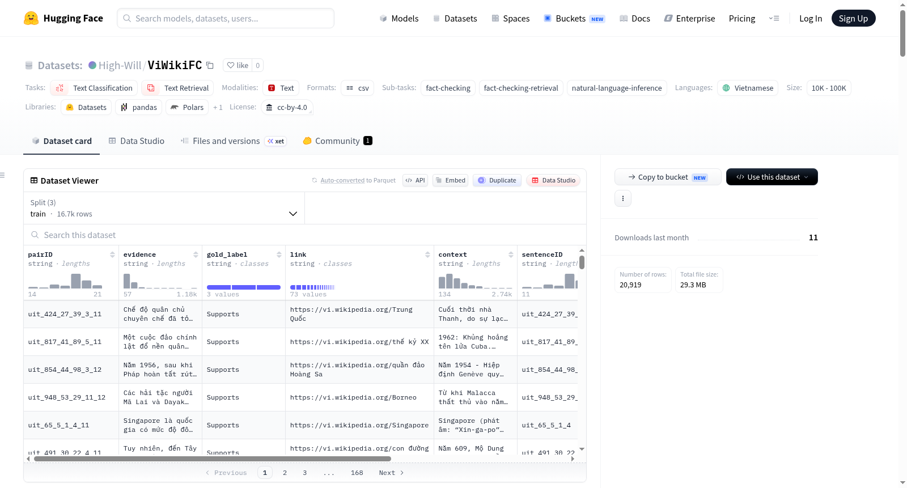Copy dataset name with the copy icon

[x=210, y=65]
